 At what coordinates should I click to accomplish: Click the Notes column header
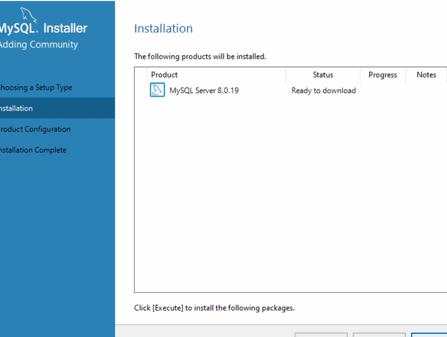(426, 75)
